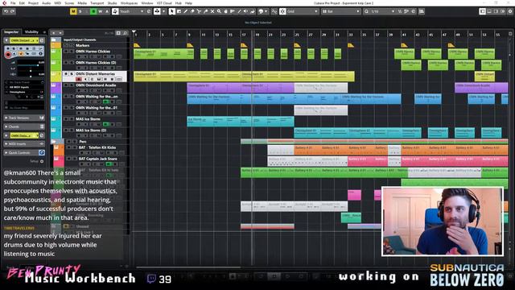Select the Mute X tool
This screenshot has width=515, height=290.
point(212,11)
